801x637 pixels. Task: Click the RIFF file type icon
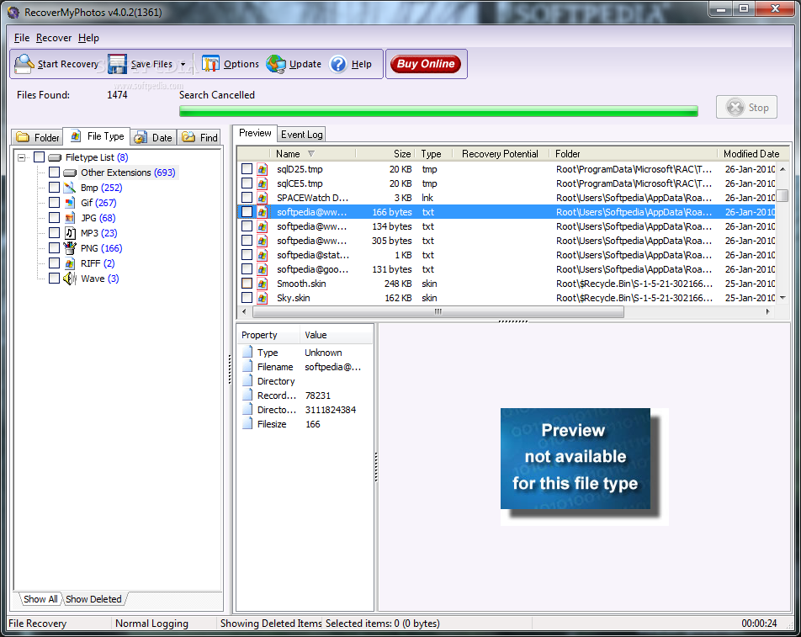click(x=70, y=263)
